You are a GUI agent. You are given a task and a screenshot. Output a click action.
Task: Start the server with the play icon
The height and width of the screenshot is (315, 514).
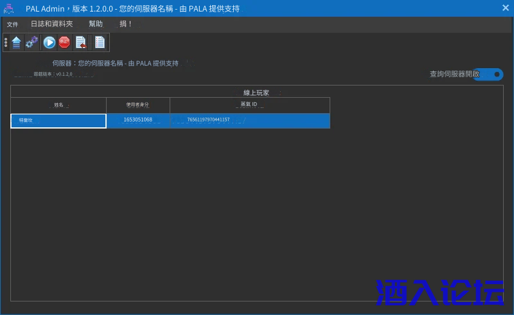pyautogui.click(x=49, y=42)
